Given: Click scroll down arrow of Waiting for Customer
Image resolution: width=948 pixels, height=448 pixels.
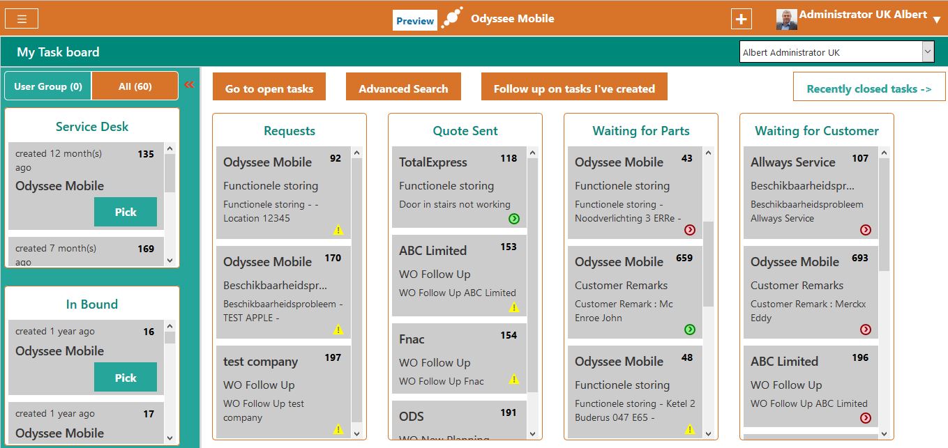Looking at the screenshot, I should point(885,433).
